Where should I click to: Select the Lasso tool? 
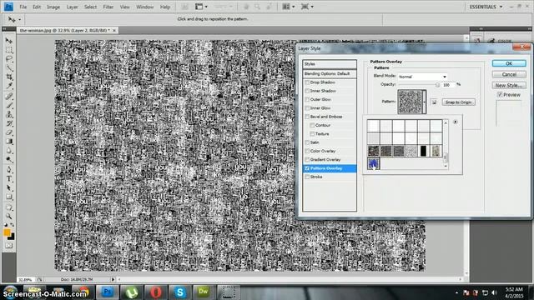(x=9, y=59)
